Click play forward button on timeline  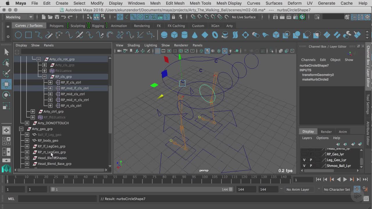coord(345,179)
